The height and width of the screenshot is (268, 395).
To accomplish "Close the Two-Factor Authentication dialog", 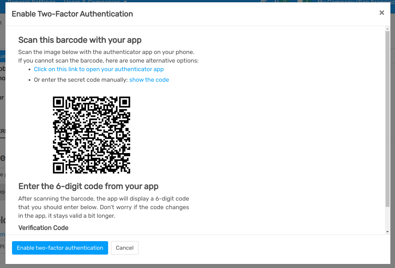I will [x=382, y=13].
